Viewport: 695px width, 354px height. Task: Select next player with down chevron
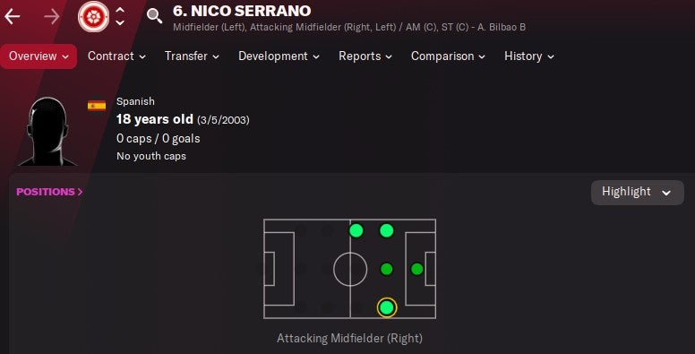click(120, 22)
